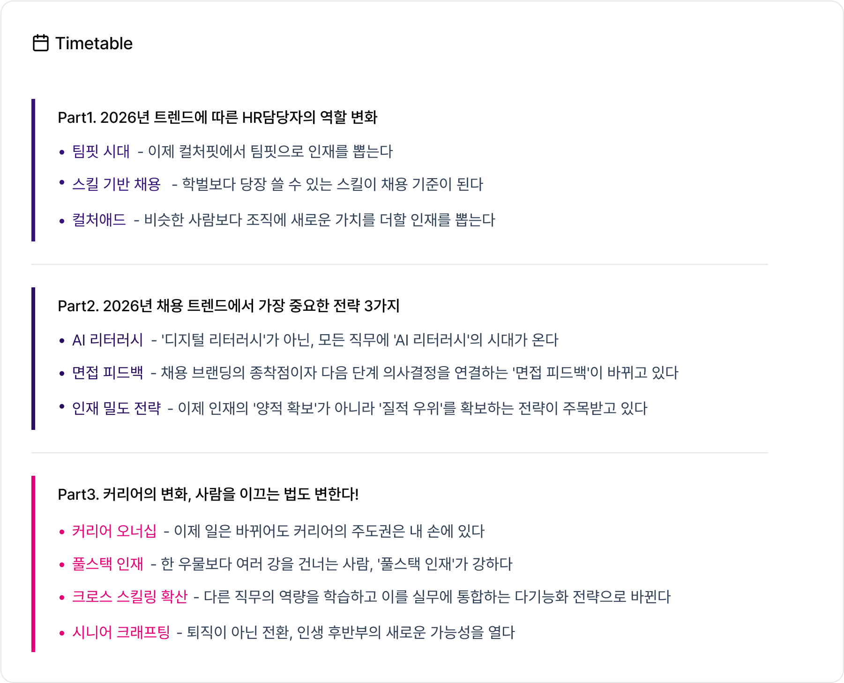Click the 면접 피드백 link
The width and height of the screenshot is (844, 683).
click(107, 373)
